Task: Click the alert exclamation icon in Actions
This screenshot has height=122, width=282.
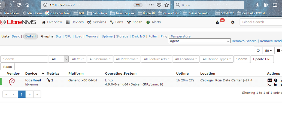Action: point(275,80)
